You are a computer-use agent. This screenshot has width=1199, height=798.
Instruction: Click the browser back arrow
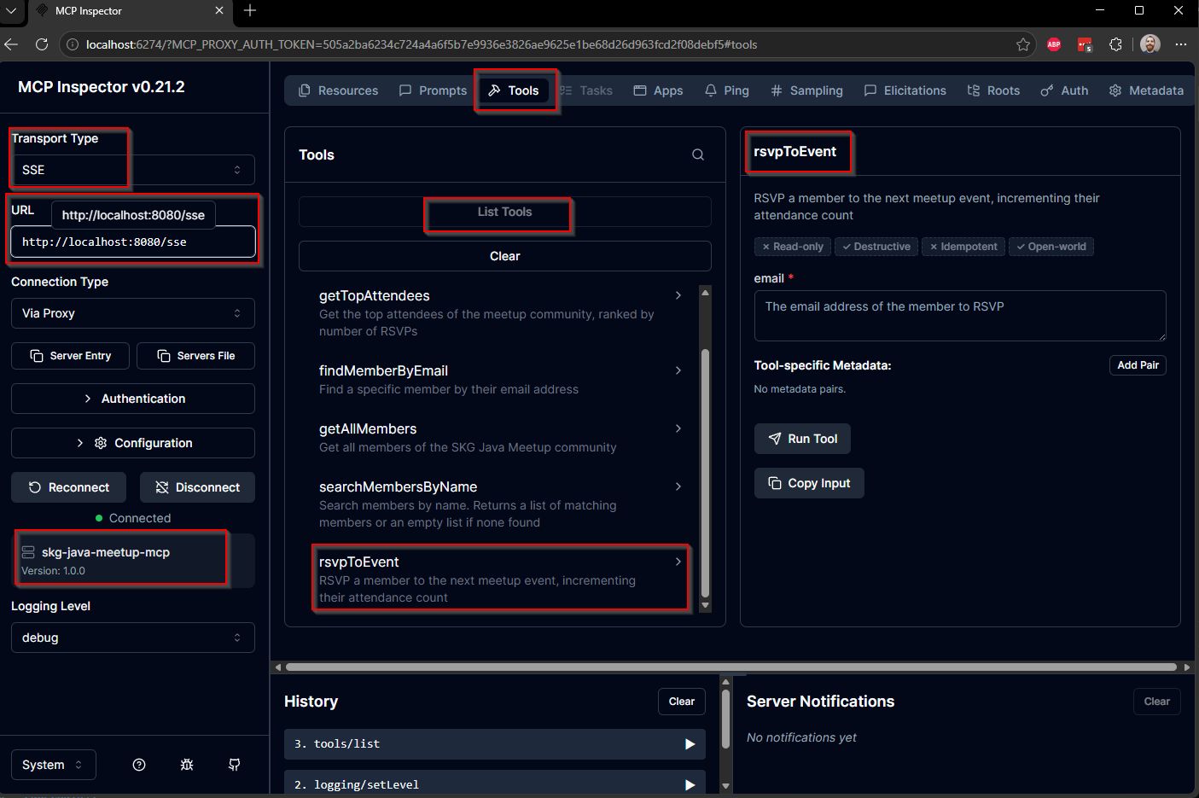[x=11, y=44]
